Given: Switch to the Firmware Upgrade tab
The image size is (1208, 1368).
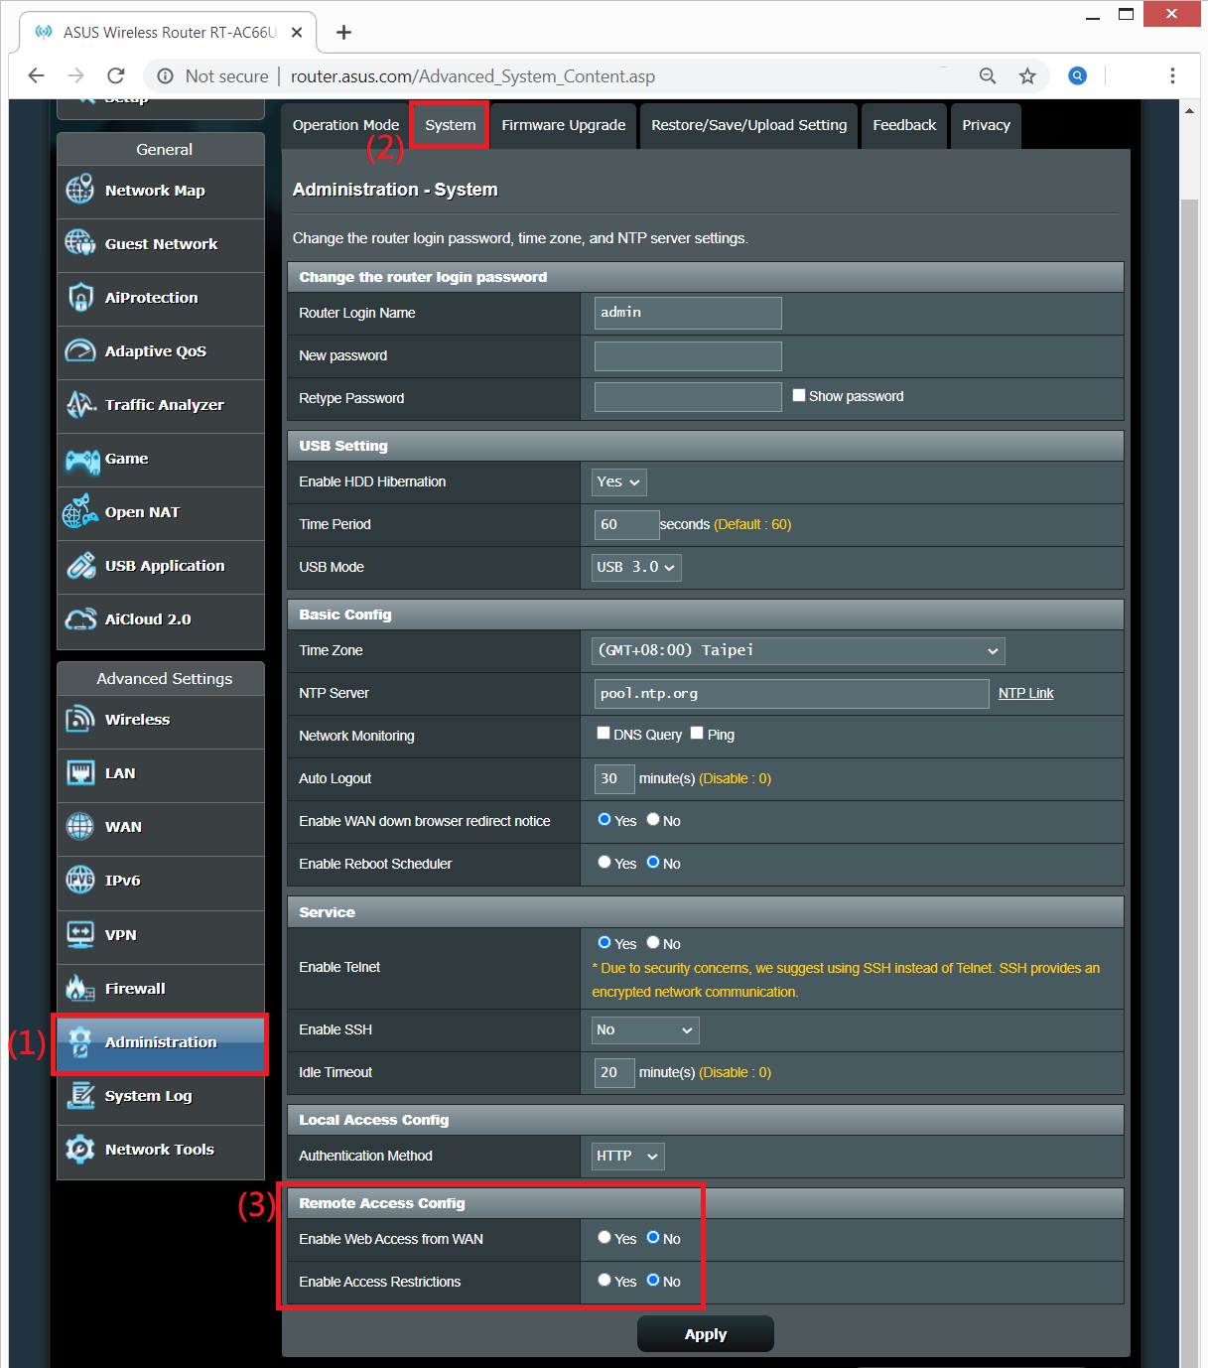Looking at the screenshot, I should [563, 125].
